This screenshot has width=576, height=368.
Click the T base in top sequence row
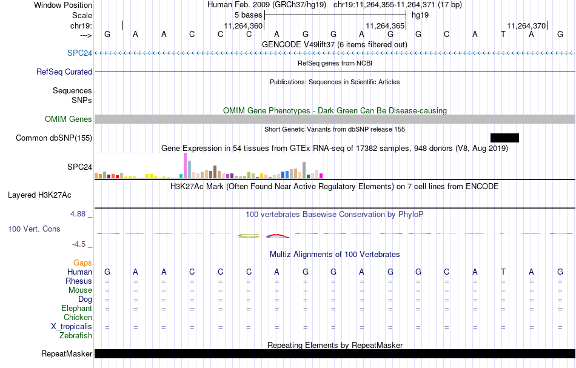pyautogui.click(x=503, y=34)
